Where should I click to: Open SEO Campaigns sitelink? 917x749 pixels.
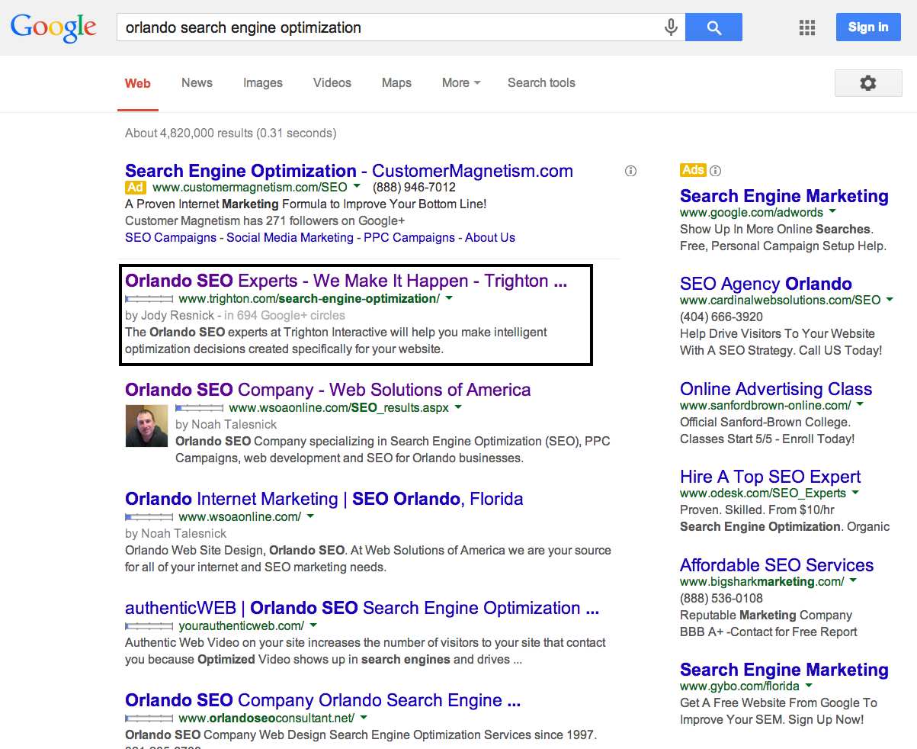(171, 237)
